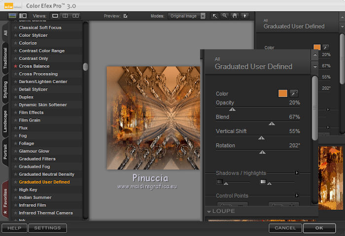Switch to split preview view
This screenshot has height=236, width=345.
click(x=65, y=16)
